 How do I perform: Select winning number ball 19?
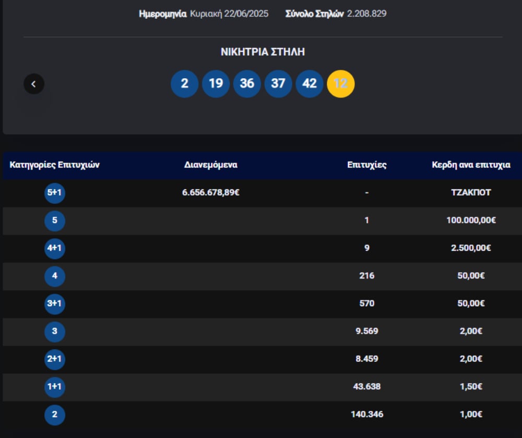point(216,83)
